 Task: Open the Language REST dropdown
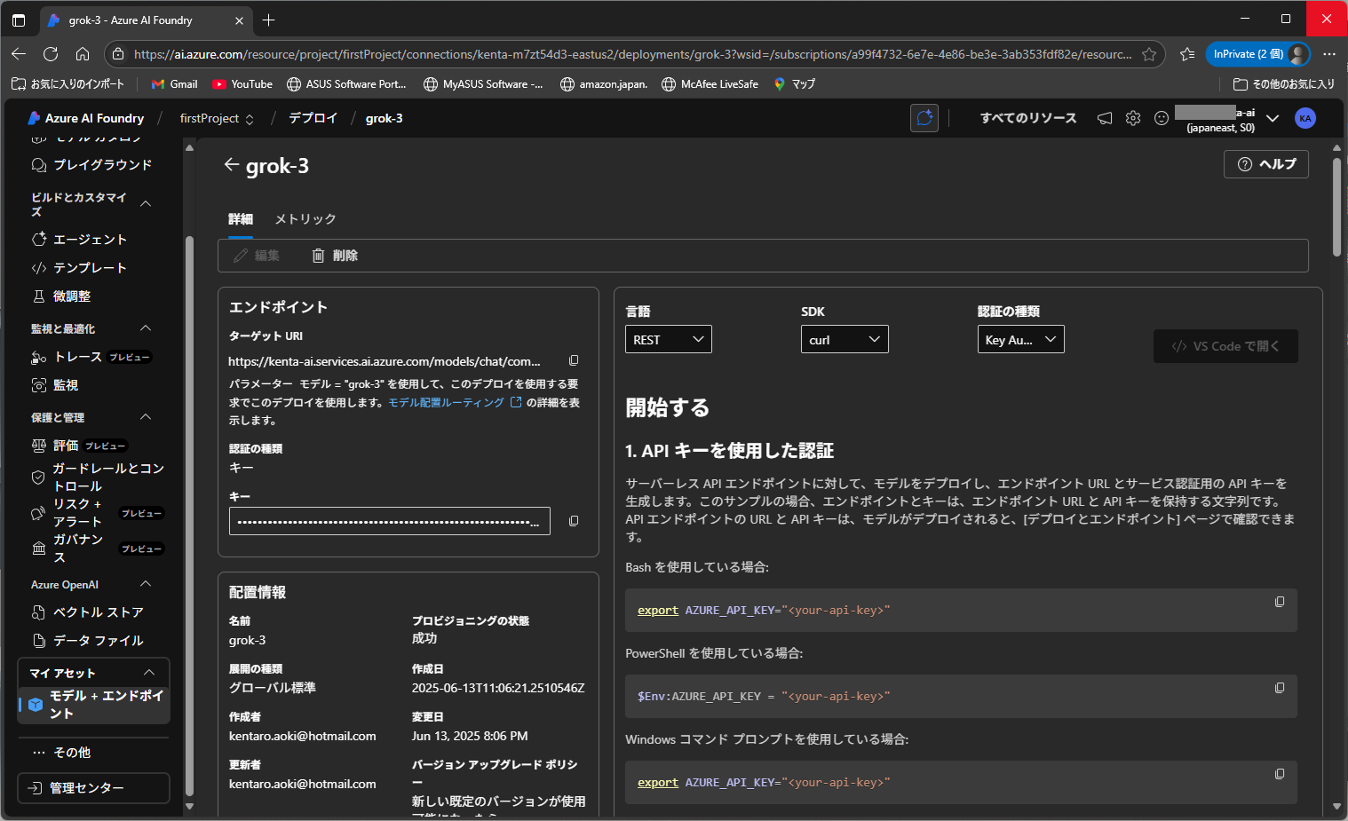point(669,339)
